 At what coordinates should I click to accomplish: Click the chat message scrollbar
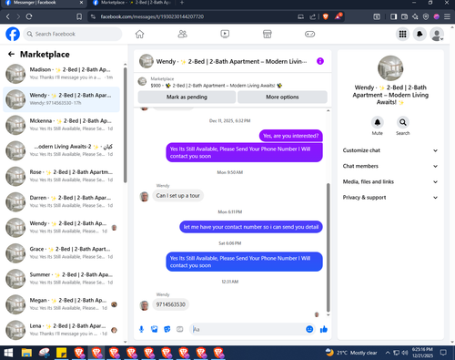point(328,248)
